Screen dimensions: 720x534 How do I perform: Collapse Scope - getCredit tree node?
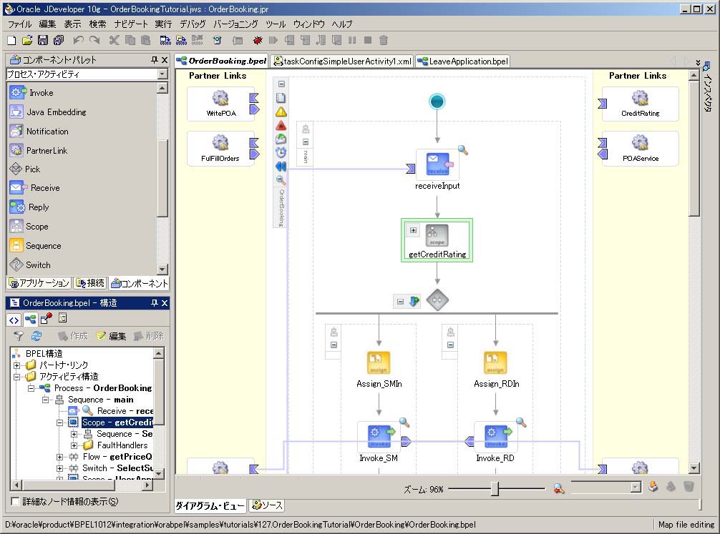(59, 422)
